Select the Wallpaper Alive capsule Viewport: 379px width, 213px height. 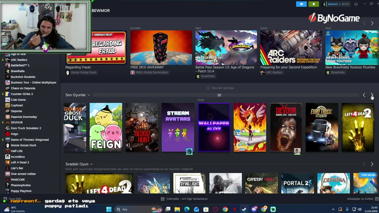coord(214,127)
